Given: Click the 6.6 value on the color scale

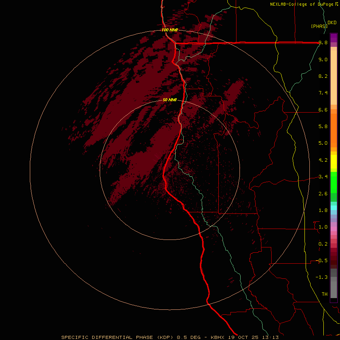Looking at the screenshot, I should click(323, 110).
